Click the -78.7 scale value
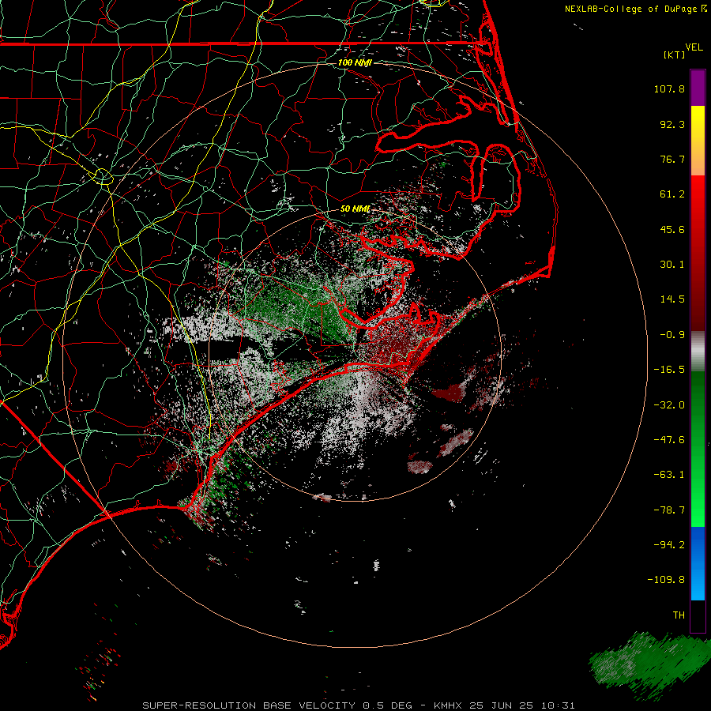The width and height of the screenshot is (711, 711). tap(669, 510)
